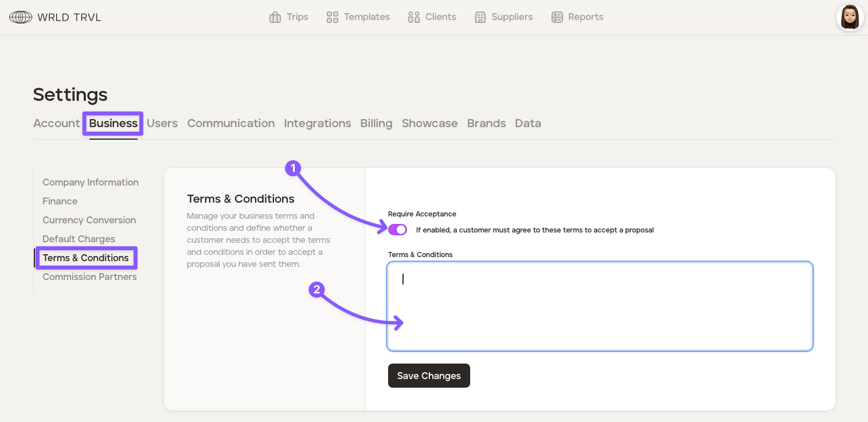This screenshot has width=868, height=422.
Task: Click the WRLD TRVL globe logo icon
Action: click(21, 17)
